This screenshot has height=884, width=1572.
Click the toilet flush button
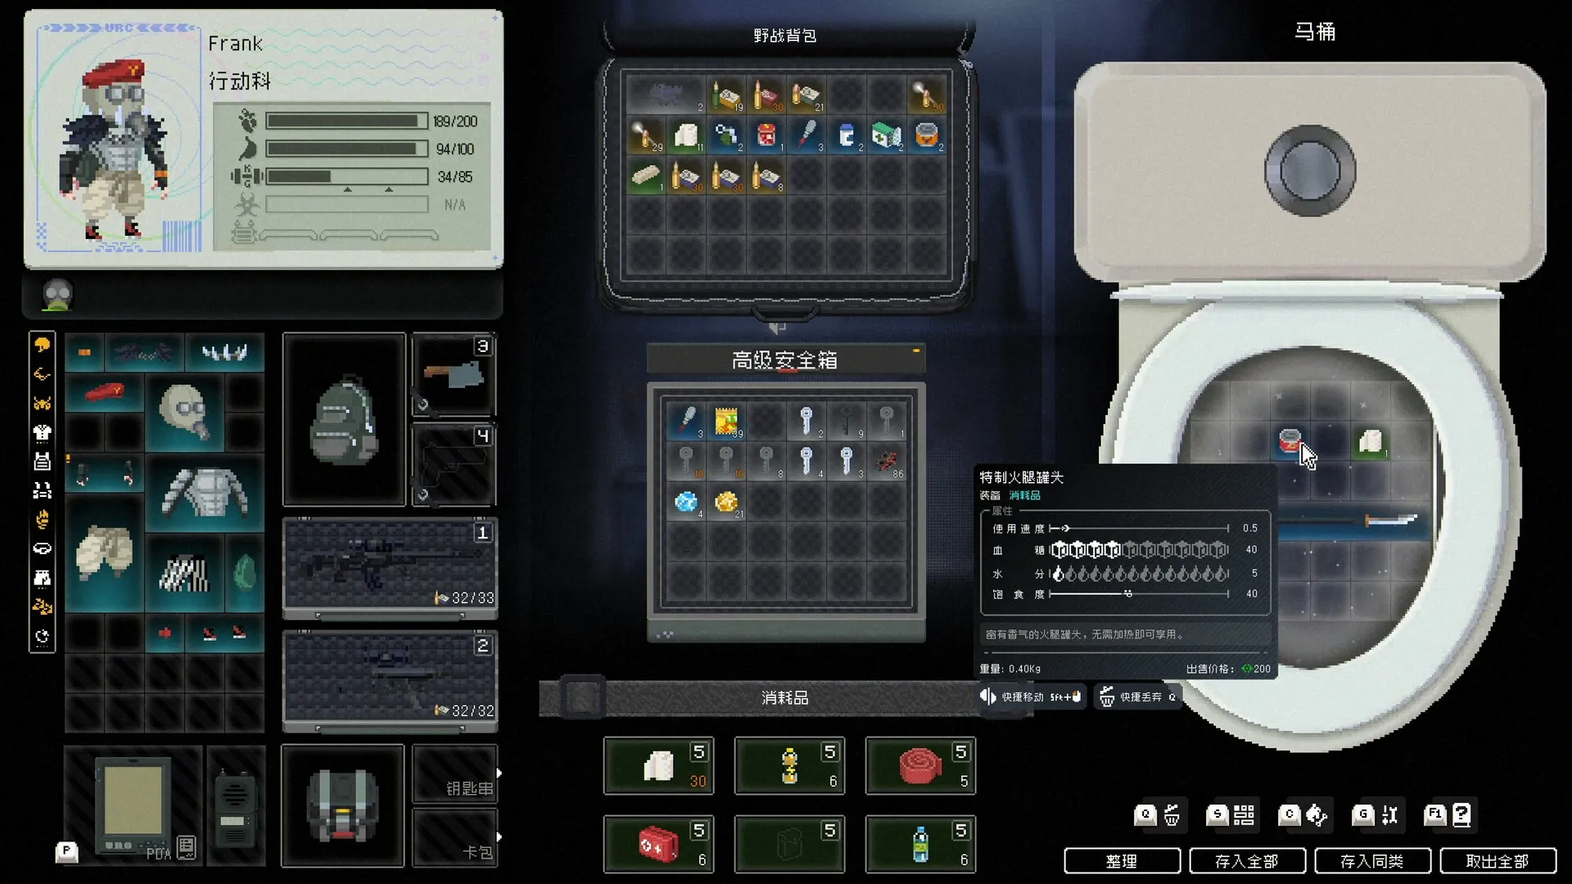tap(1309, 170)
